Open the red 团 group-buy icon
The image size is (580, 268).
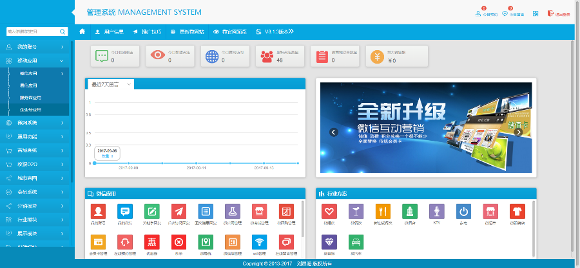pyautogui.click(x=287, y=211)
